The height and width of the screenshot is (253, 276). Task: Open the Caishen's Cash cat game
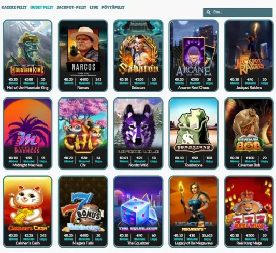pos(27,212)
